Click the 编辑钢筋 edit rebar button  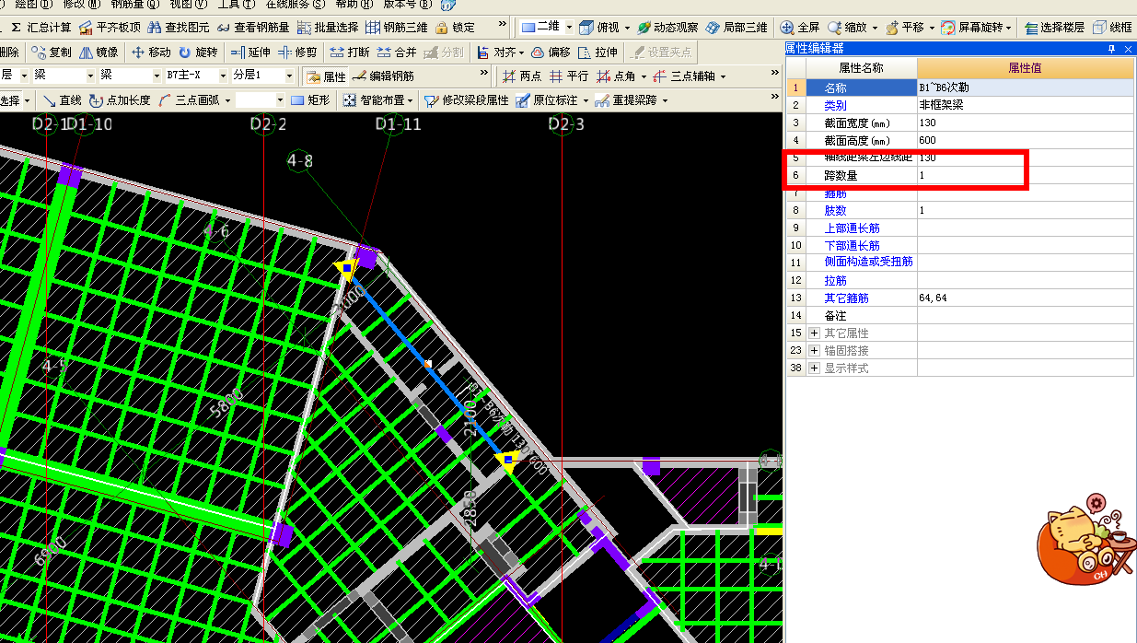pyautogui.click(x=383, y=76)
